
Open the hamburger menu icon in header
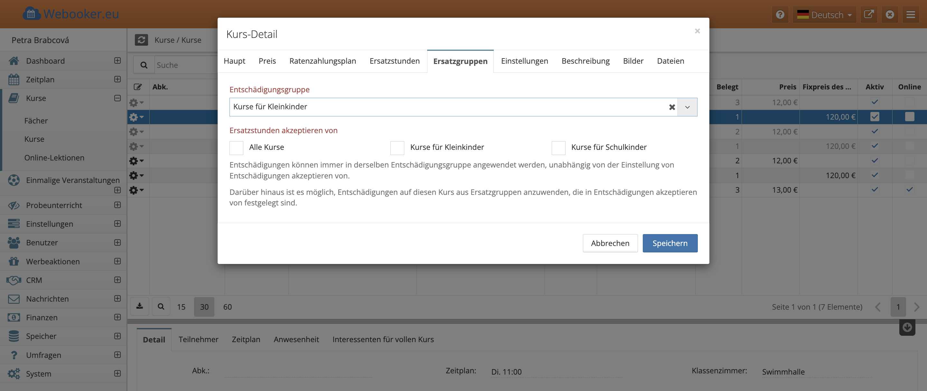[x=911, y=15]
